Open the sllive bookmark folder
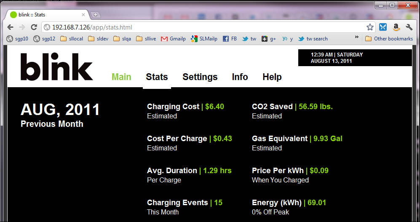This screenshot has height=222, width=420. tap(146, 39)
